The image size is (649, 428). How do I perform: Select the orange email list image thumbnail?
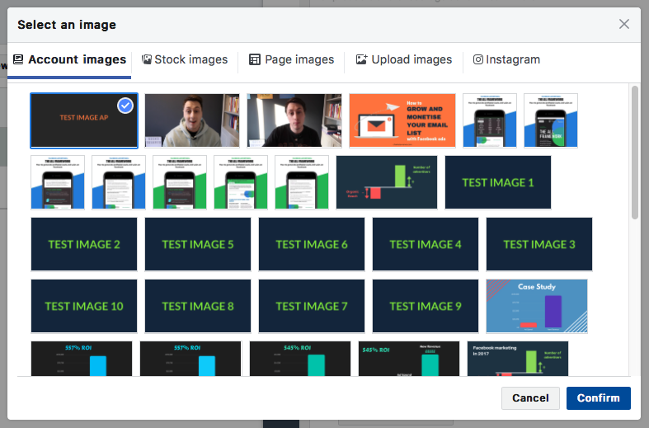point(403,120)
